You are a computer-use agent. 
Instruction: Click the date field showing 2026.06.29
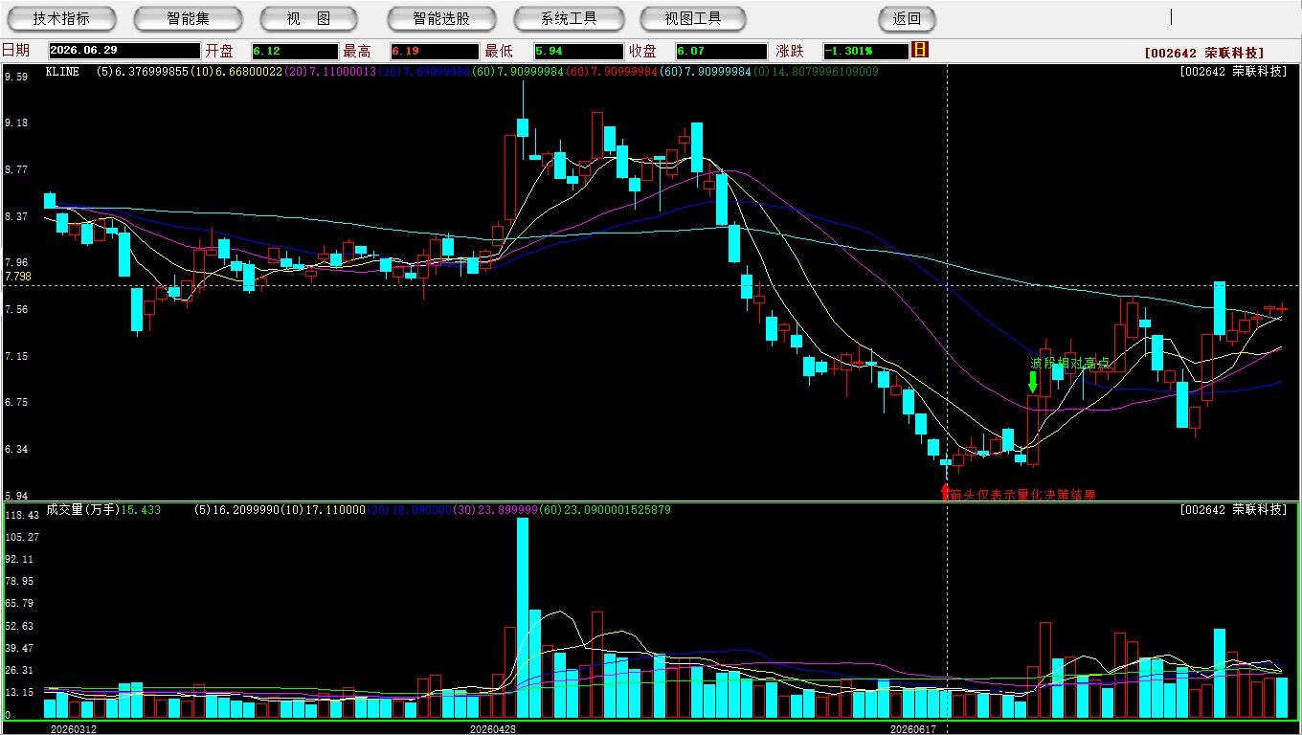[124, 51]
